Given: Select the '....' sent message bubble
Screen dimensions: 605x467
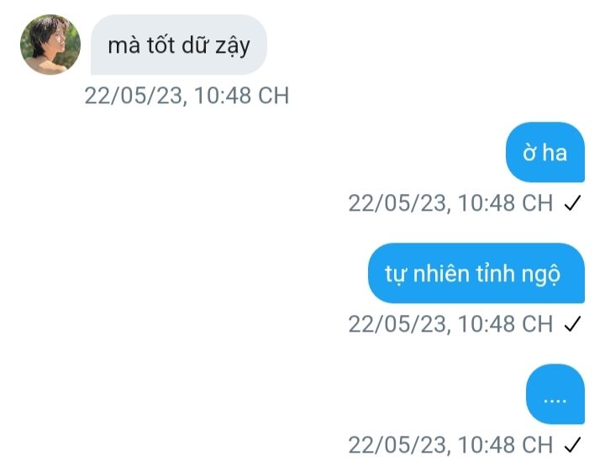Looking at the screenshot, I should coord(555,394).
